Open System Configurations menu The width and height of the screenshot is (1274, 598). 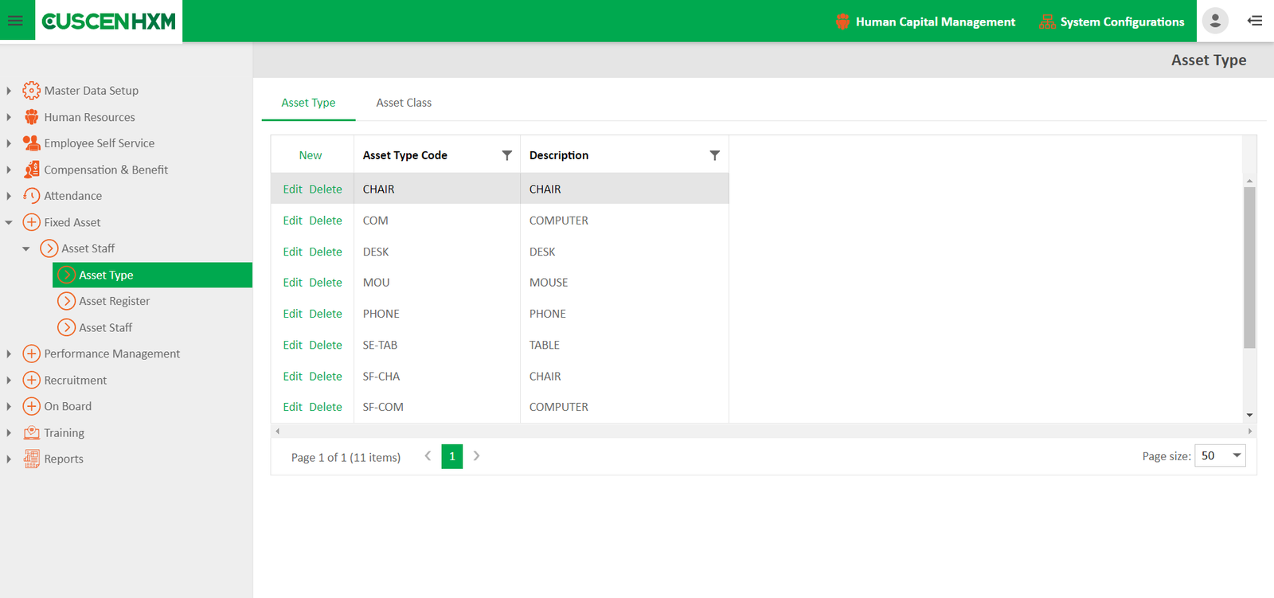point(1112,21)
